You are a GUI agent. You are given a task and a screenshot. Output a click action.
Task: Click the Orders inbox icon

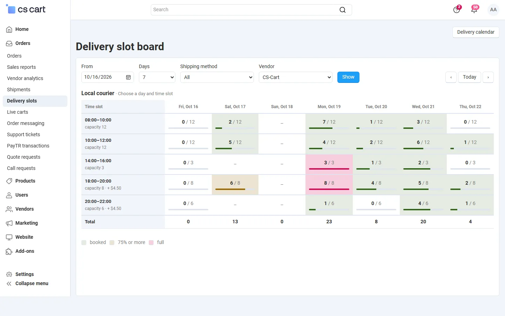pos(9,44)
